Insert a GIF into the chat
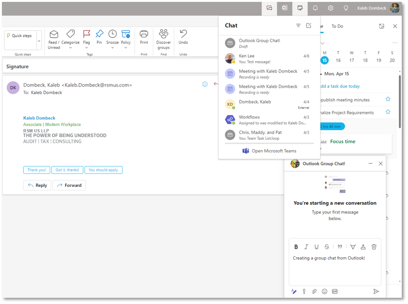 [335, 291]
